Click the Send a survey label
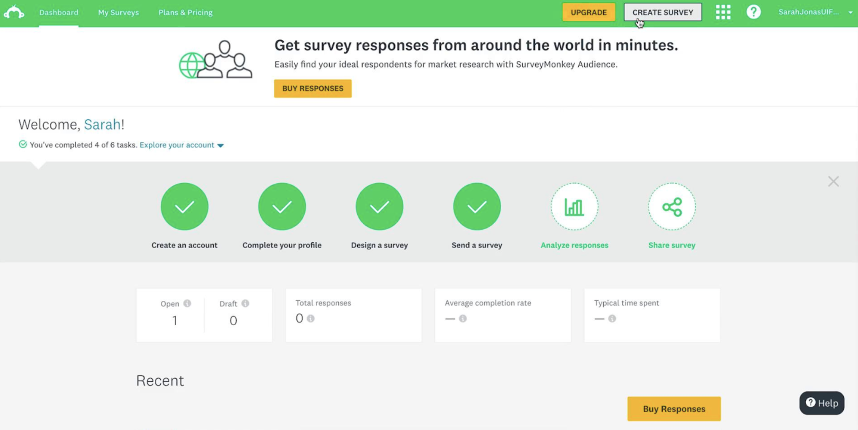 [x=477, y=245]
